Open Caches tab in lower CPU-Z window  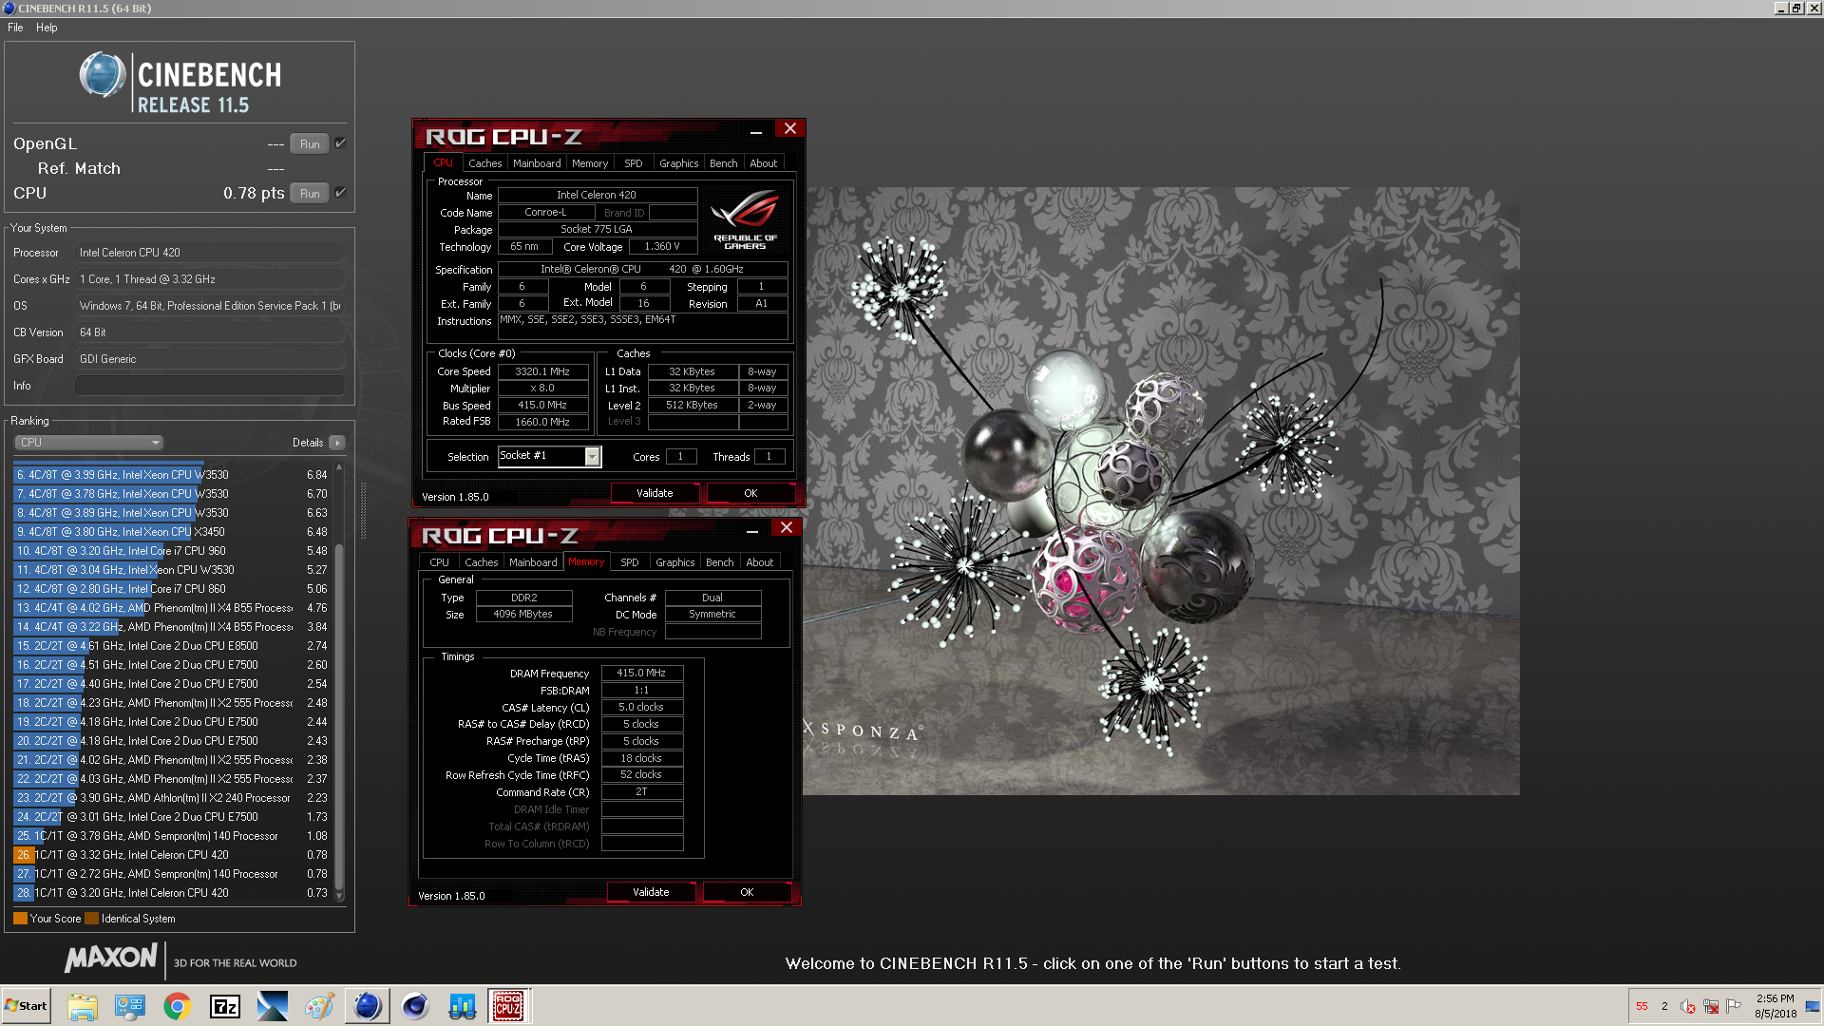click(481, 562)
